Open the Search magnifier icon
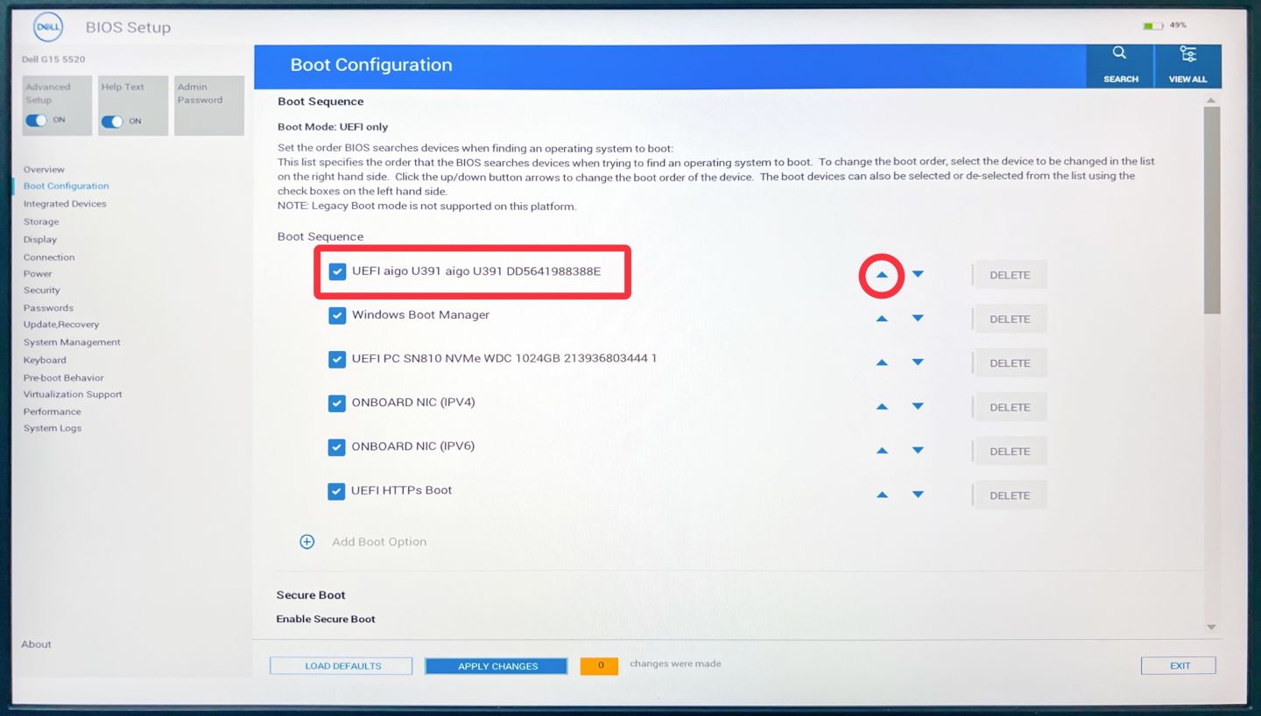 point(1119,53)
